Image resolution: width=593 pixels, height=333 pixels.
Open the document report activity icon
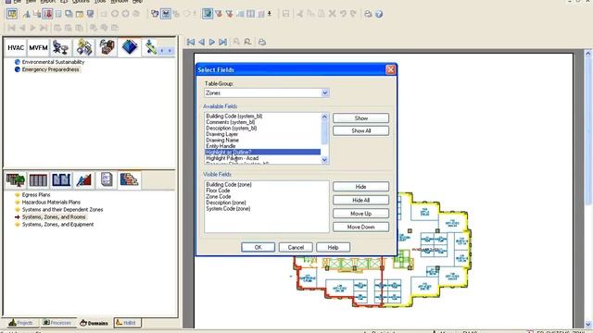coord(107,180)
